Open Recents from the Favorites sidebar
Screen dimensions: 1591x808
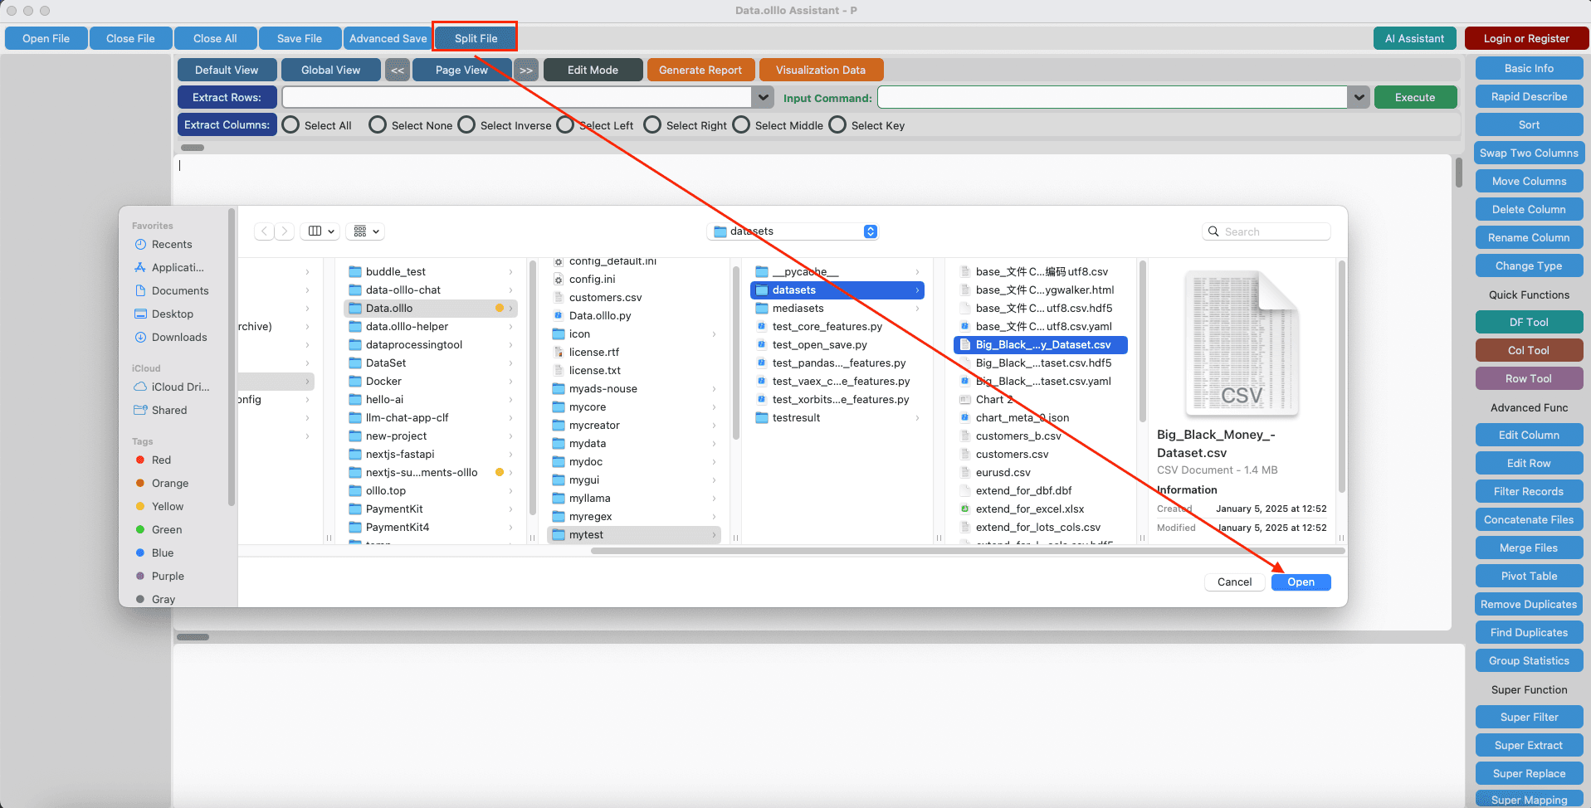tap(171, 244)
